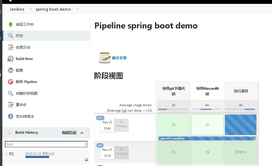Click the 839ms stage cell of build #9
Viewport: 272px width, 166px height.
pyautogui.click(x=241, y=152)
